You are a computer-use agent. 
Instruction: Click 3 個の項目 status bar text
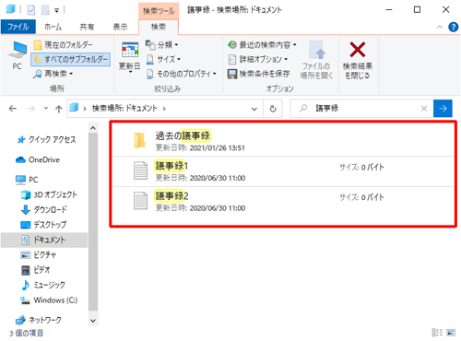27,333
